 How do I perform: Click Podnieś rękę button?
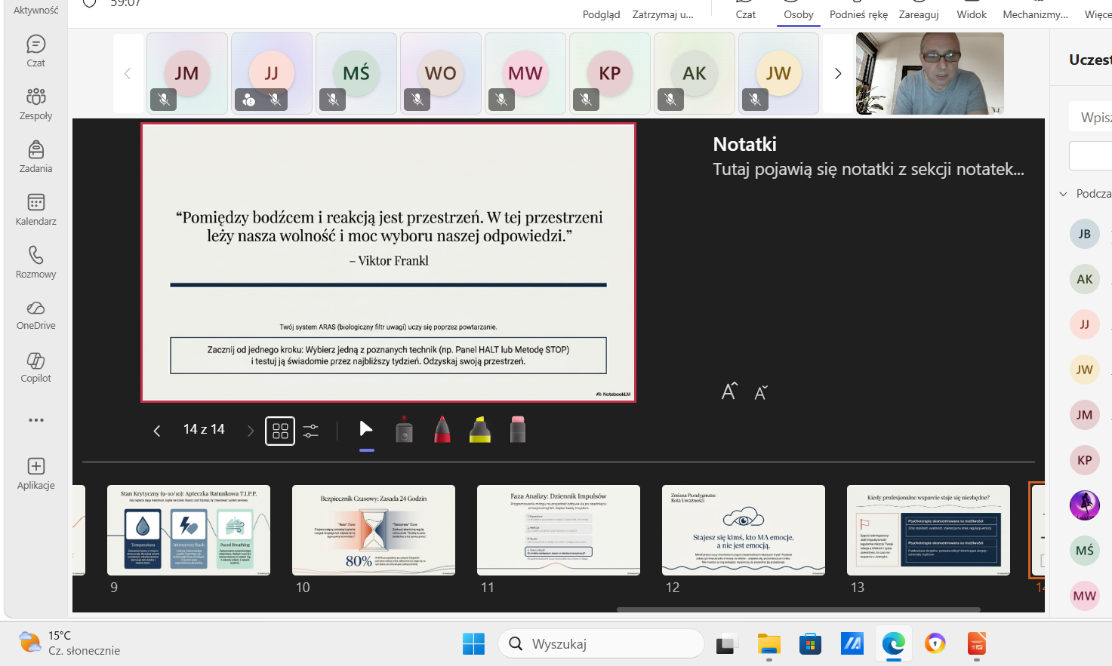[858, 14]
